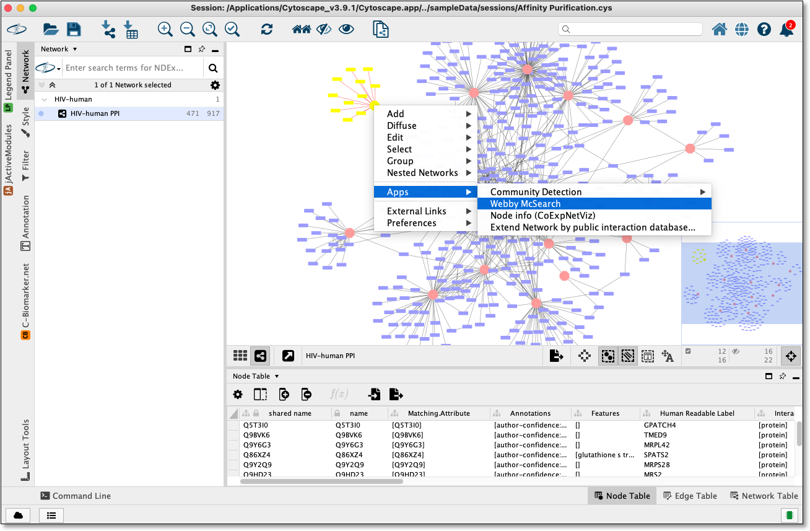This screenshot has height=531, width=810.
Task: Import network from file icon
Action: tap(109, 29)
